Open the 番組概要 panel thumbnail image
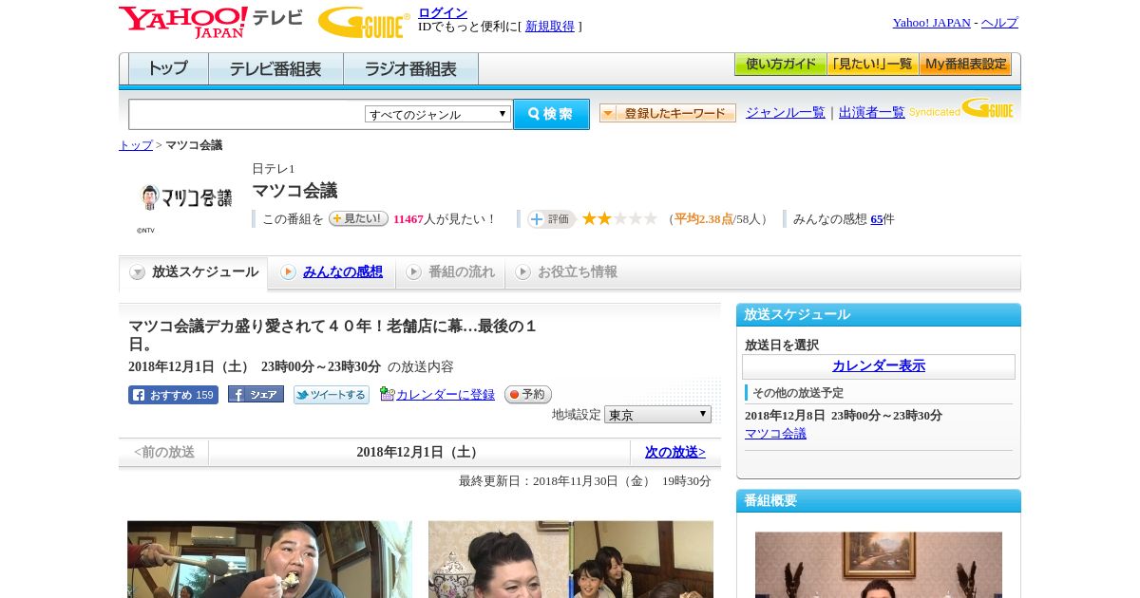 879,565
